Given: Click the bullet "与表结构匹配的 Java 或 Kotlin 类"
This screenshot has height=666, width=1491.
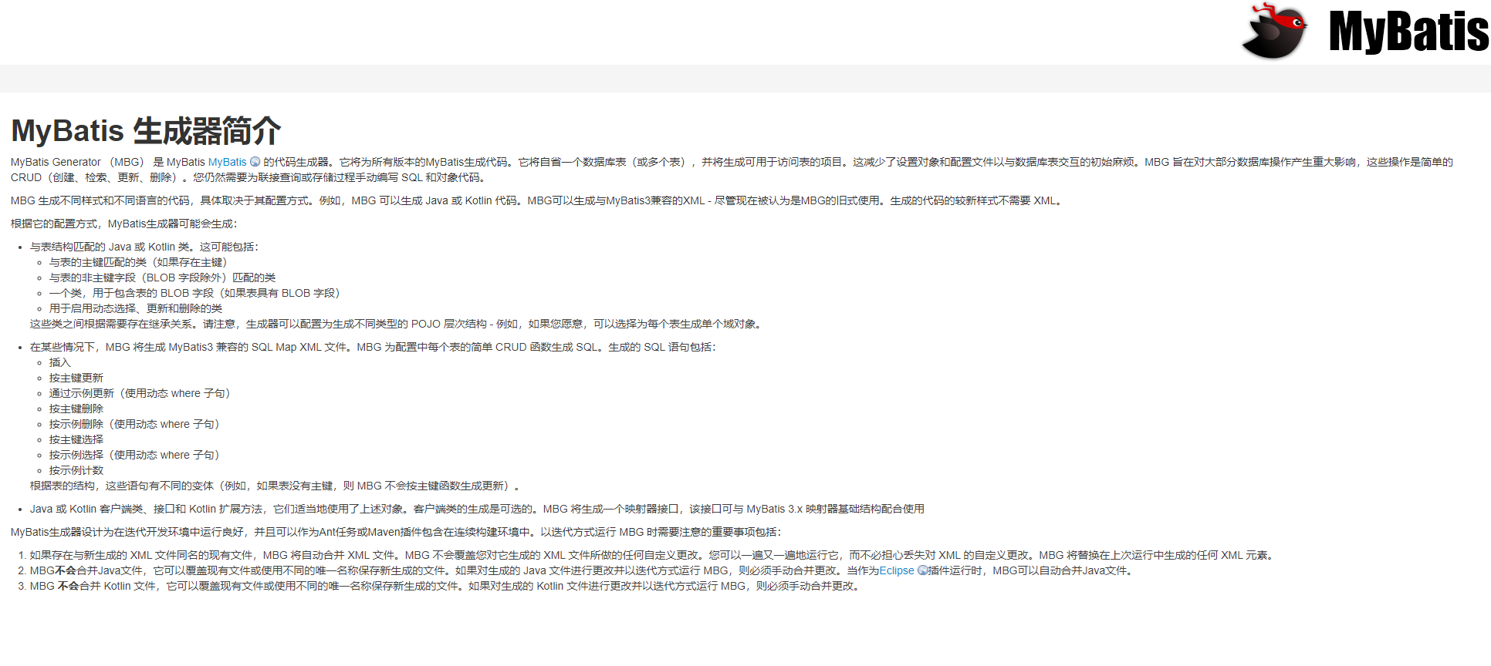Looking at the screenshot, I should [144, 247].
